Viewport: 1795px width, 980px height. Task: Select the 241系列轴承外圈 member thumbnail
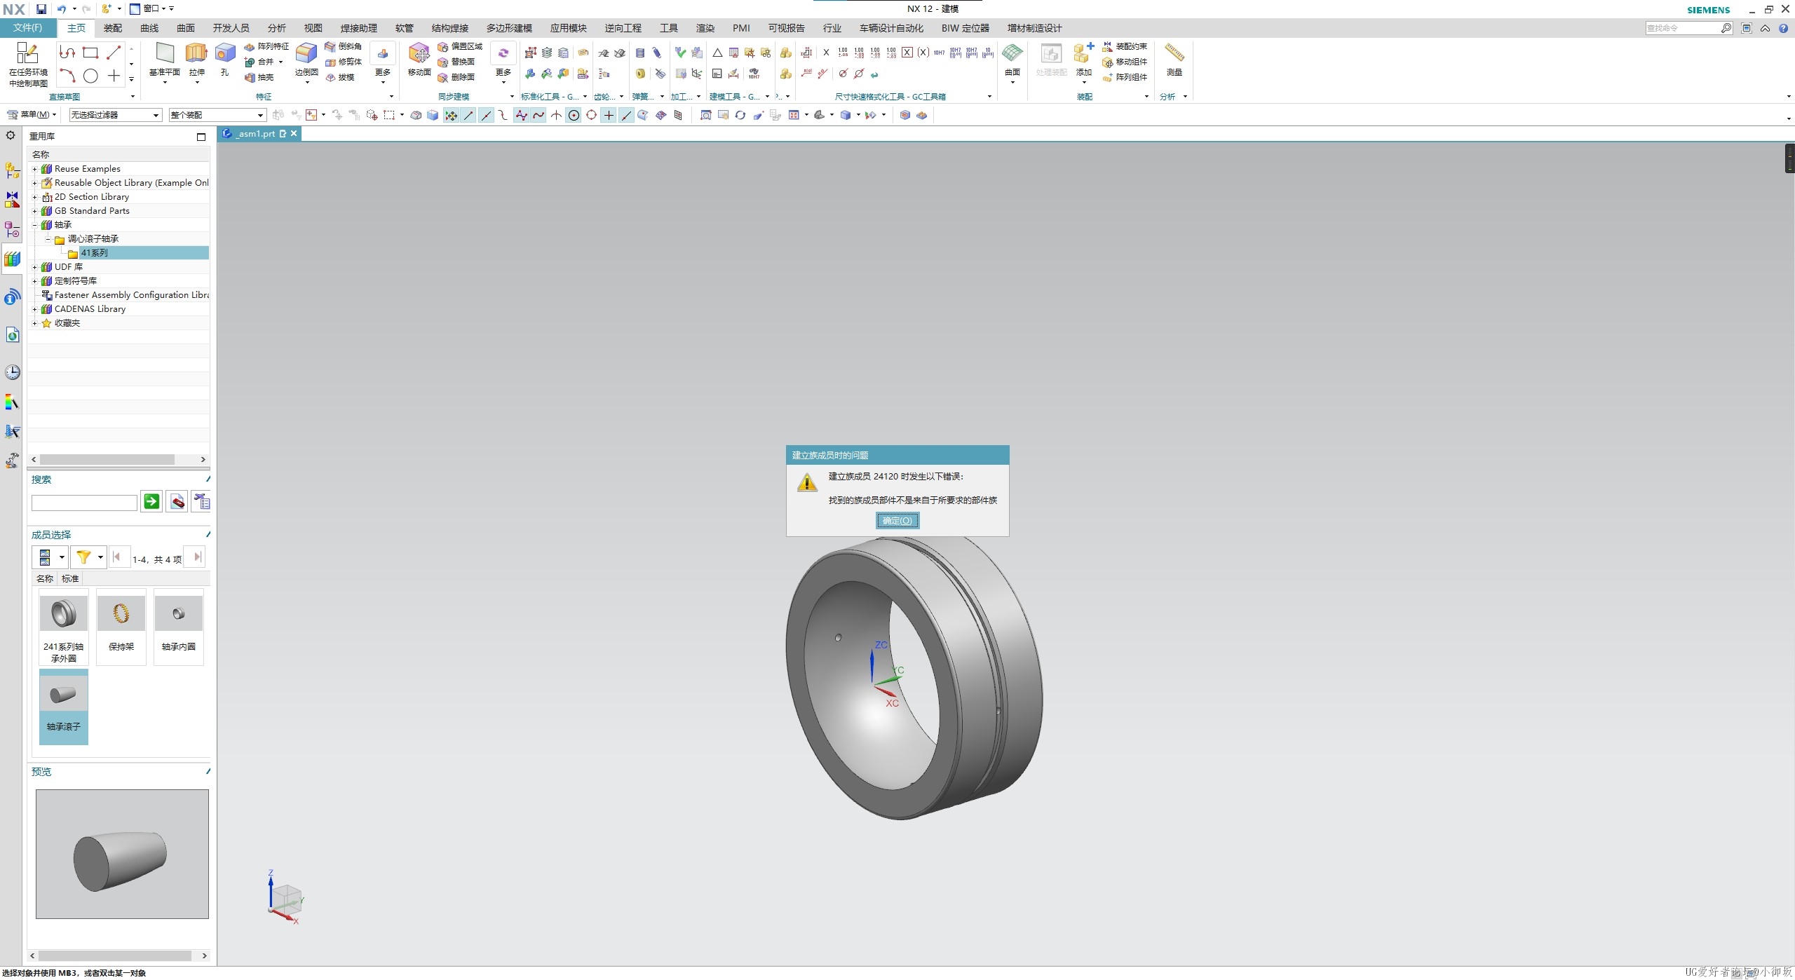64,627
